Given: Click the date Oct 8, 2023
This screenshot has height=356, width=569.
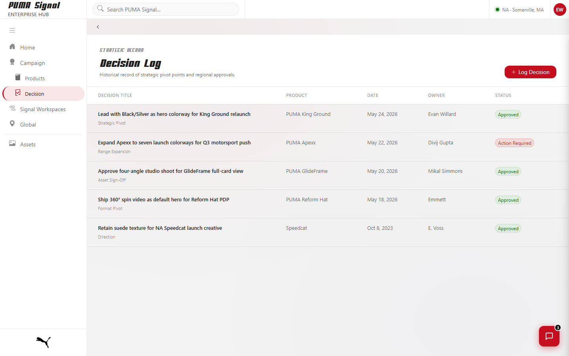Looking at the screenshot, I should click(380, 228).
